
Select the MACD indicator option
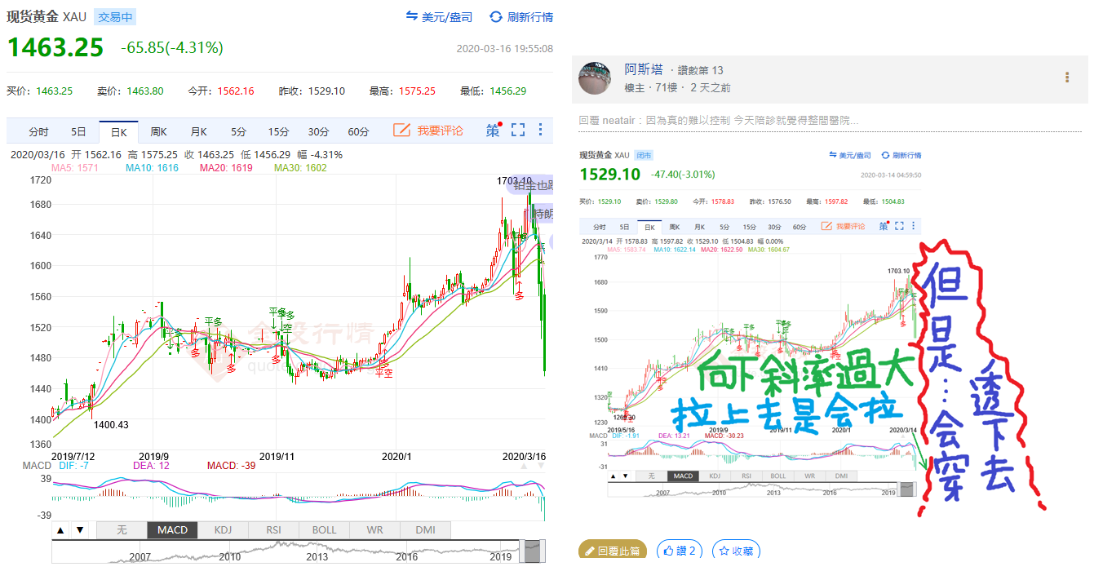pyautogui.click(x=173, y=530)
